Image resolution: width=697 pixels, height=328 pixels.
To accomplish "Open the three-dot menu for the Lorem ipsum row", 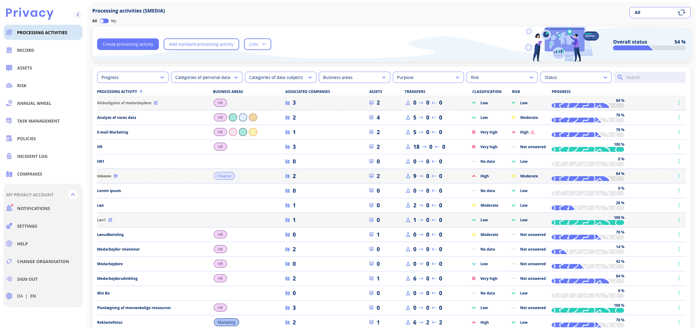I will [679, 191].
